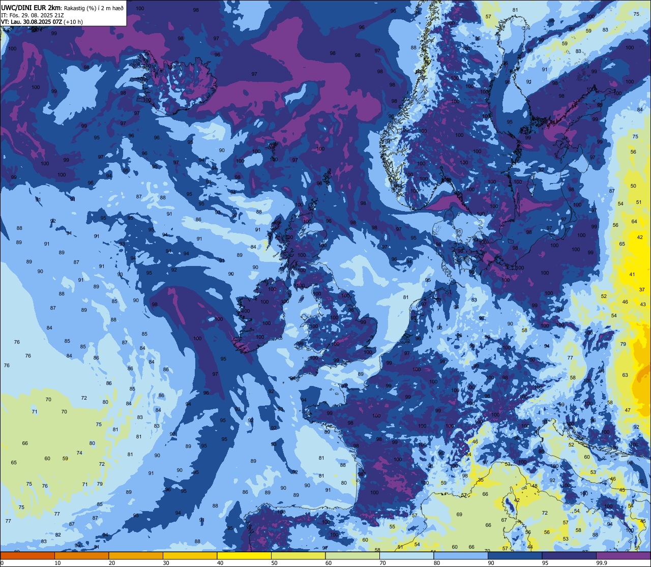Click the '50' legend scale label

tap(274, 563)
